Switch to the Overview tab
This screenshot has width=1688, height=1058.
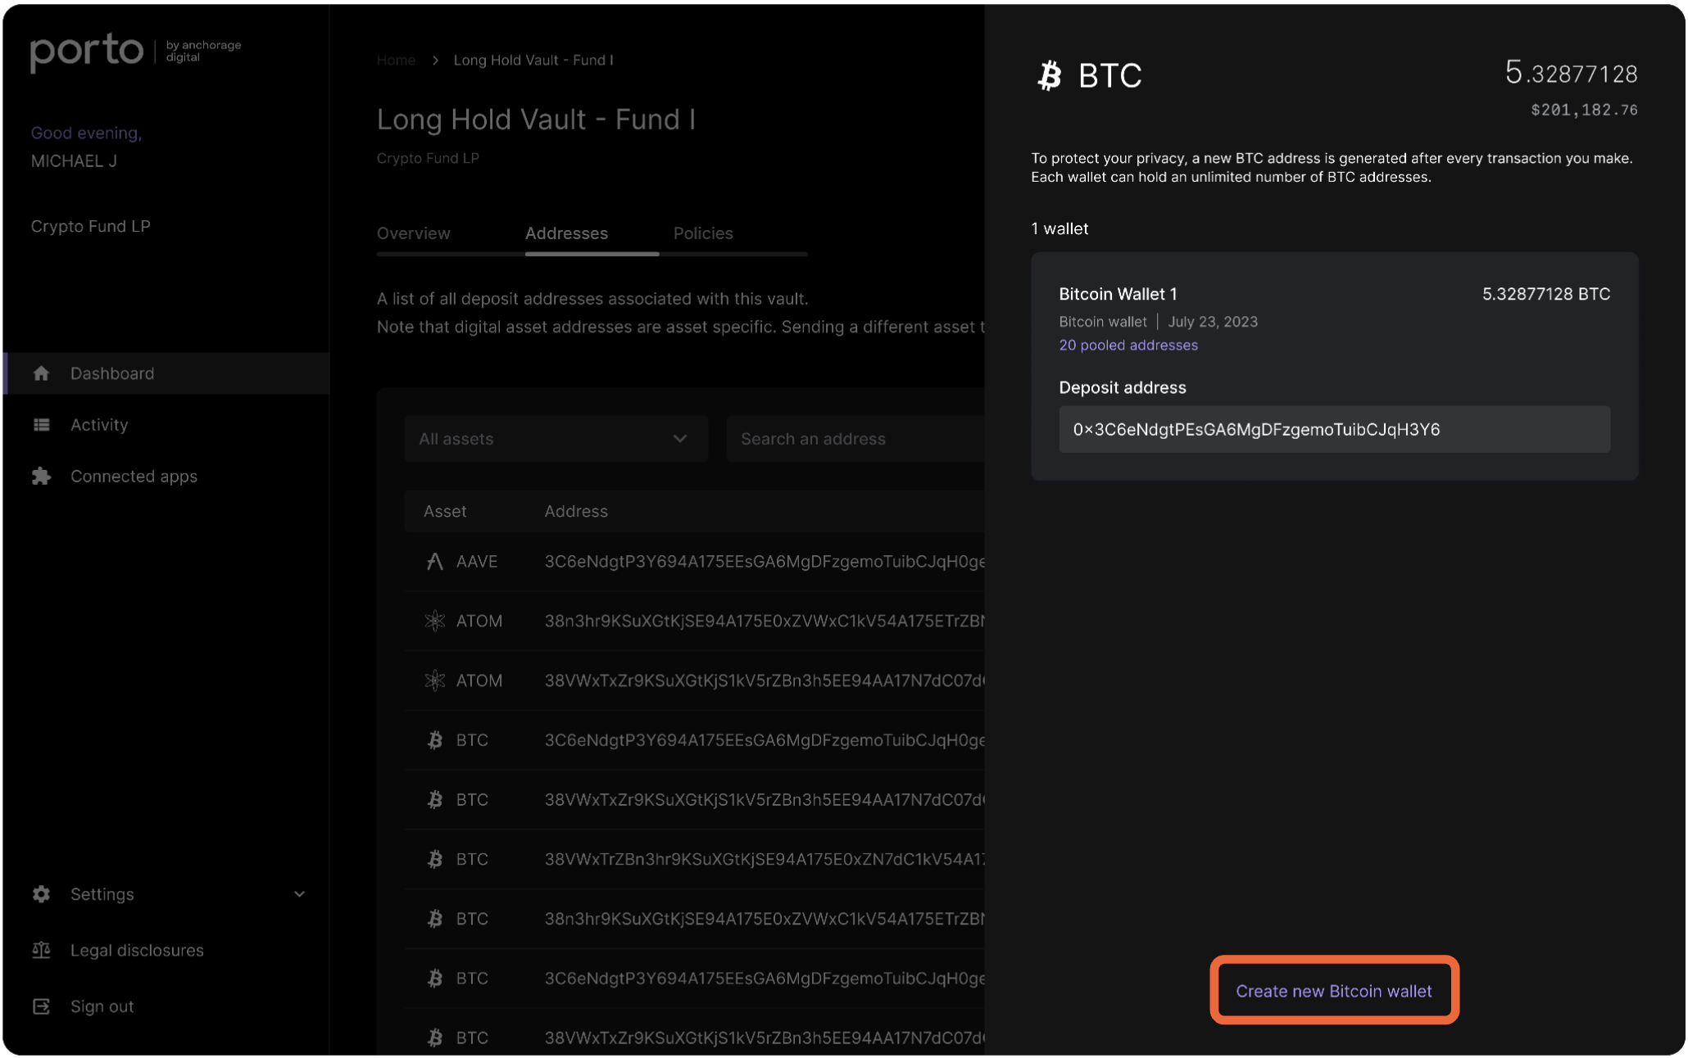[x=413, y=233]
